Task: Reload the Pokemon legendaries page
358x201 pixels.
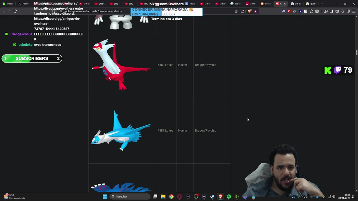Action: pos(15,11)
